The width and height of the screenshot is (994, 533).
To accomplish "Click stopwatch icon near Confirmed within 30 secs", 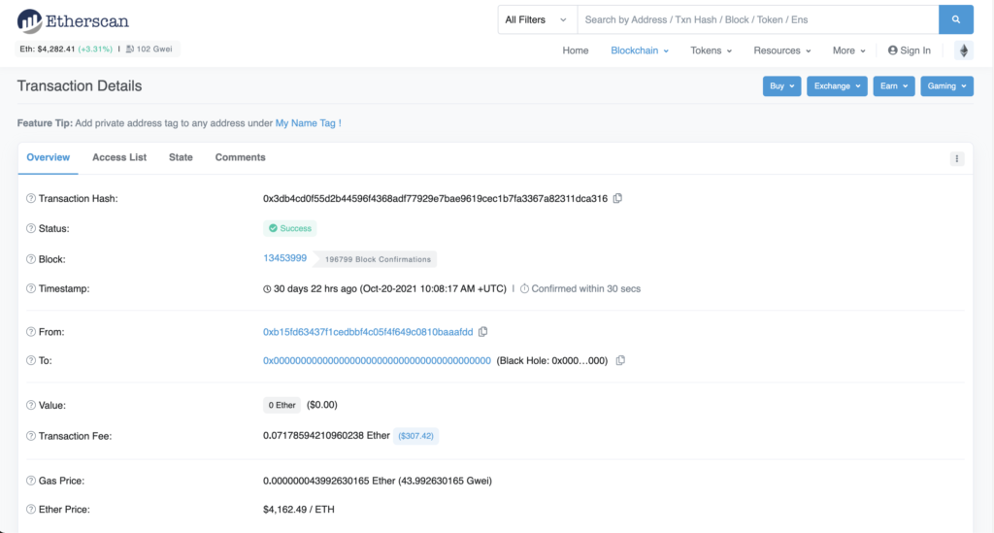I will [x=524, y=288].
